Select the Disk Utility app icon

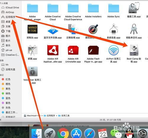(x=134, y=8)
